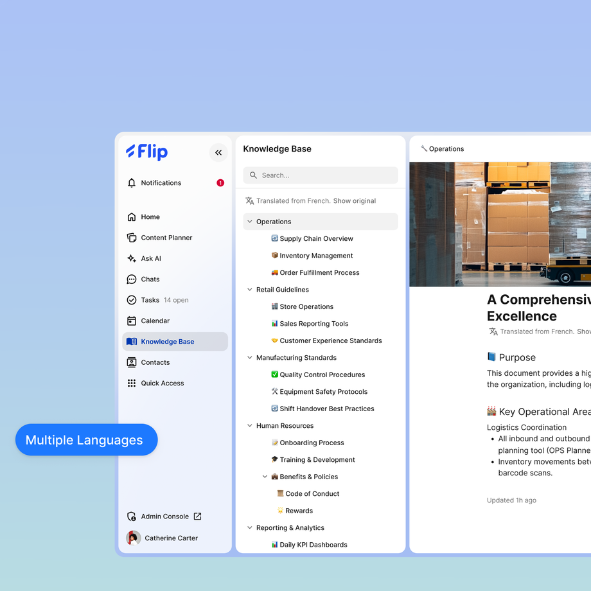Click the search magnifier icon
This screenshot has width=591, height=591.
click(253, 175)
